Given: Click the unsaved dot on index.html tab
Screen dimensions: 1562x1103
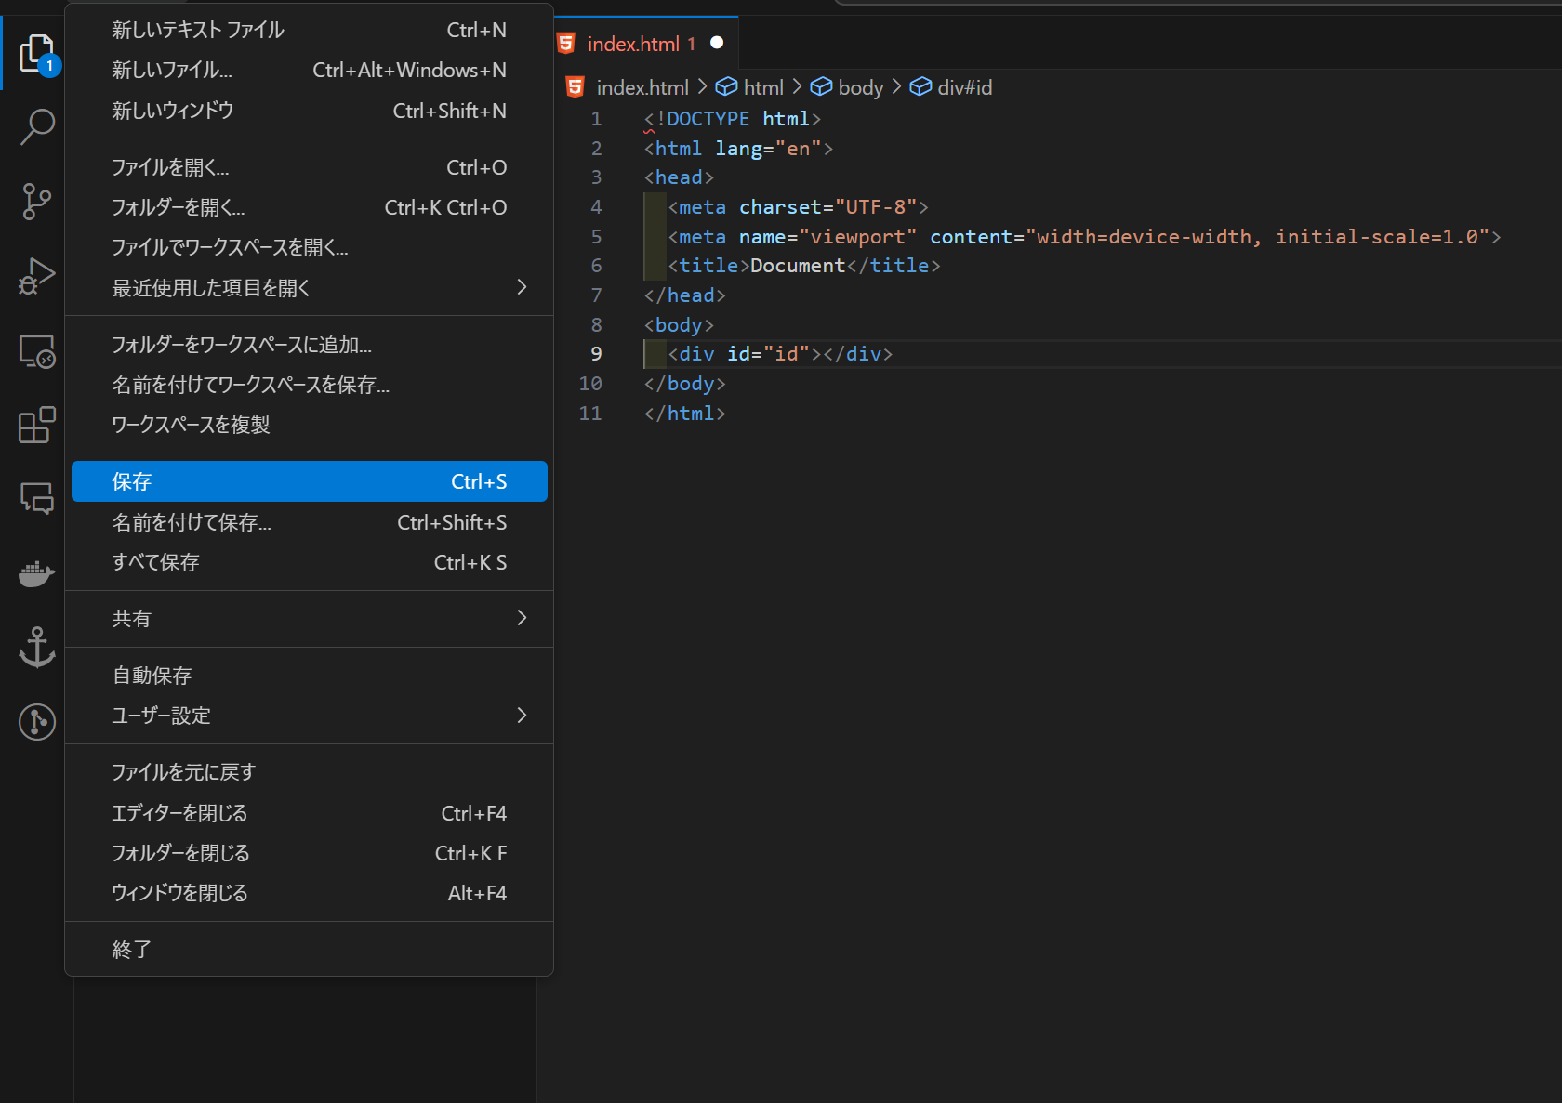Looking at the screenshot, I should [717, 43].
